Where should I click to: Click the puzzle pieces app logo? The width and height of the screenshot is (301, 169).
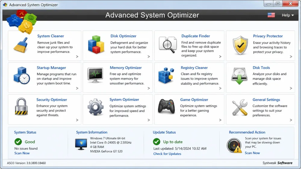pyautogui.click(x=21, y=21)
